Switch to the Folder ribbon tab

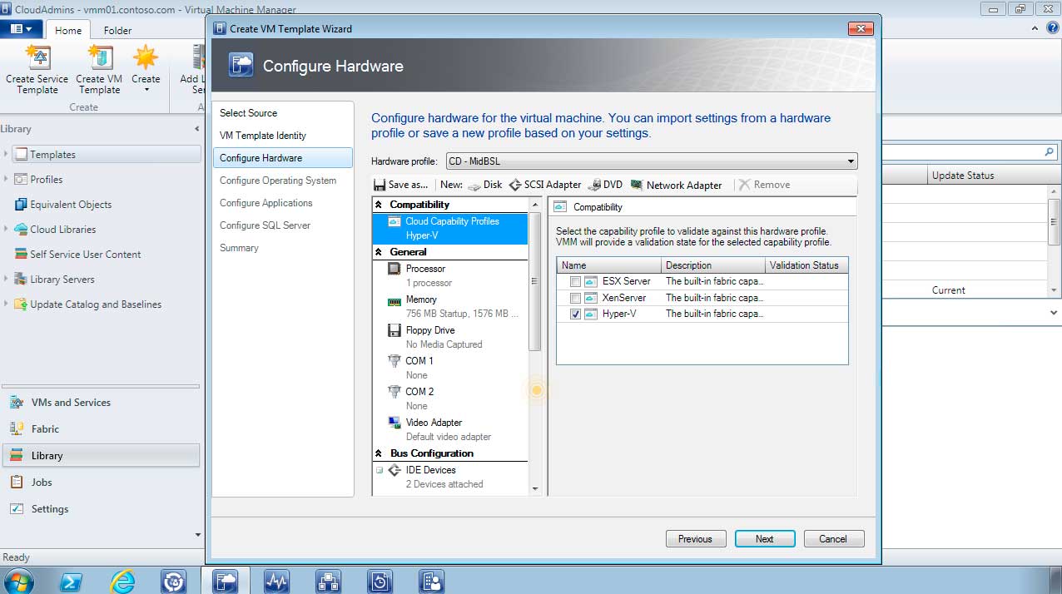coord(117,30)
